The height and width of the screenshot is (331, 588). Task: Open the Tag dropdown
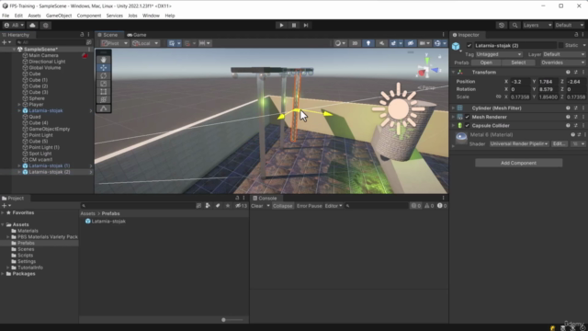pyautogui.click(x=498, y=54)
